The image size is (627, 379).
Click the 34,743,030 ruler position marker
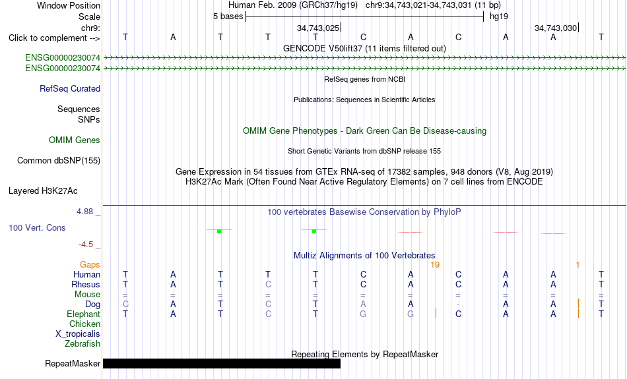(556, 28)
